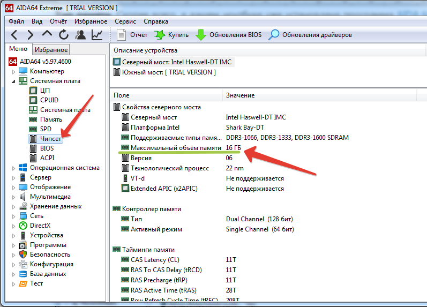
Task: Refresh using the circular arrow icon
Action: click(64, 35)
